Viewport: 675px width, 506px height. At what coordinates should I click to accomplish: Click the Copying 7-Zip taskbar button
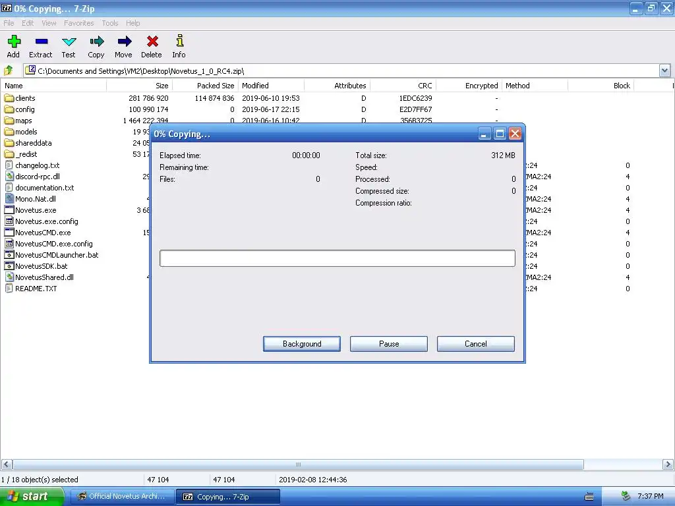pyautogui.click(x=228, y=497)
